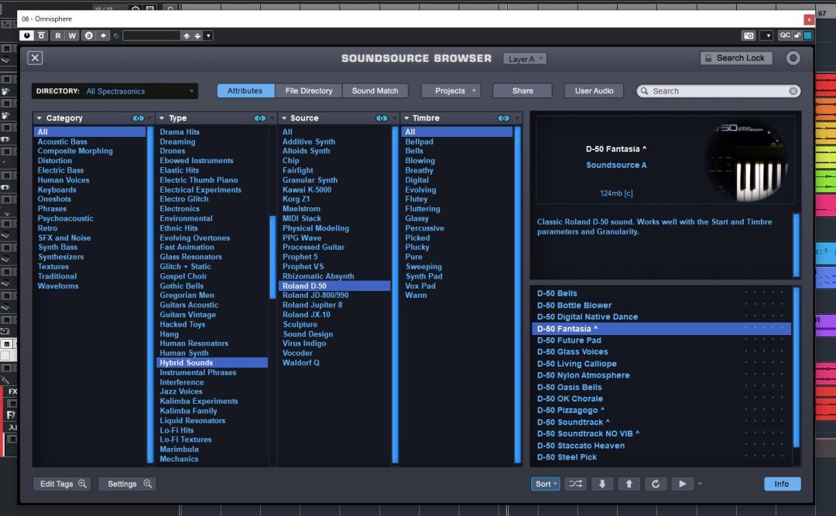Click into the Search field
Image resolution: width=836 pixels, height=516 pixels.
[718, 91]
